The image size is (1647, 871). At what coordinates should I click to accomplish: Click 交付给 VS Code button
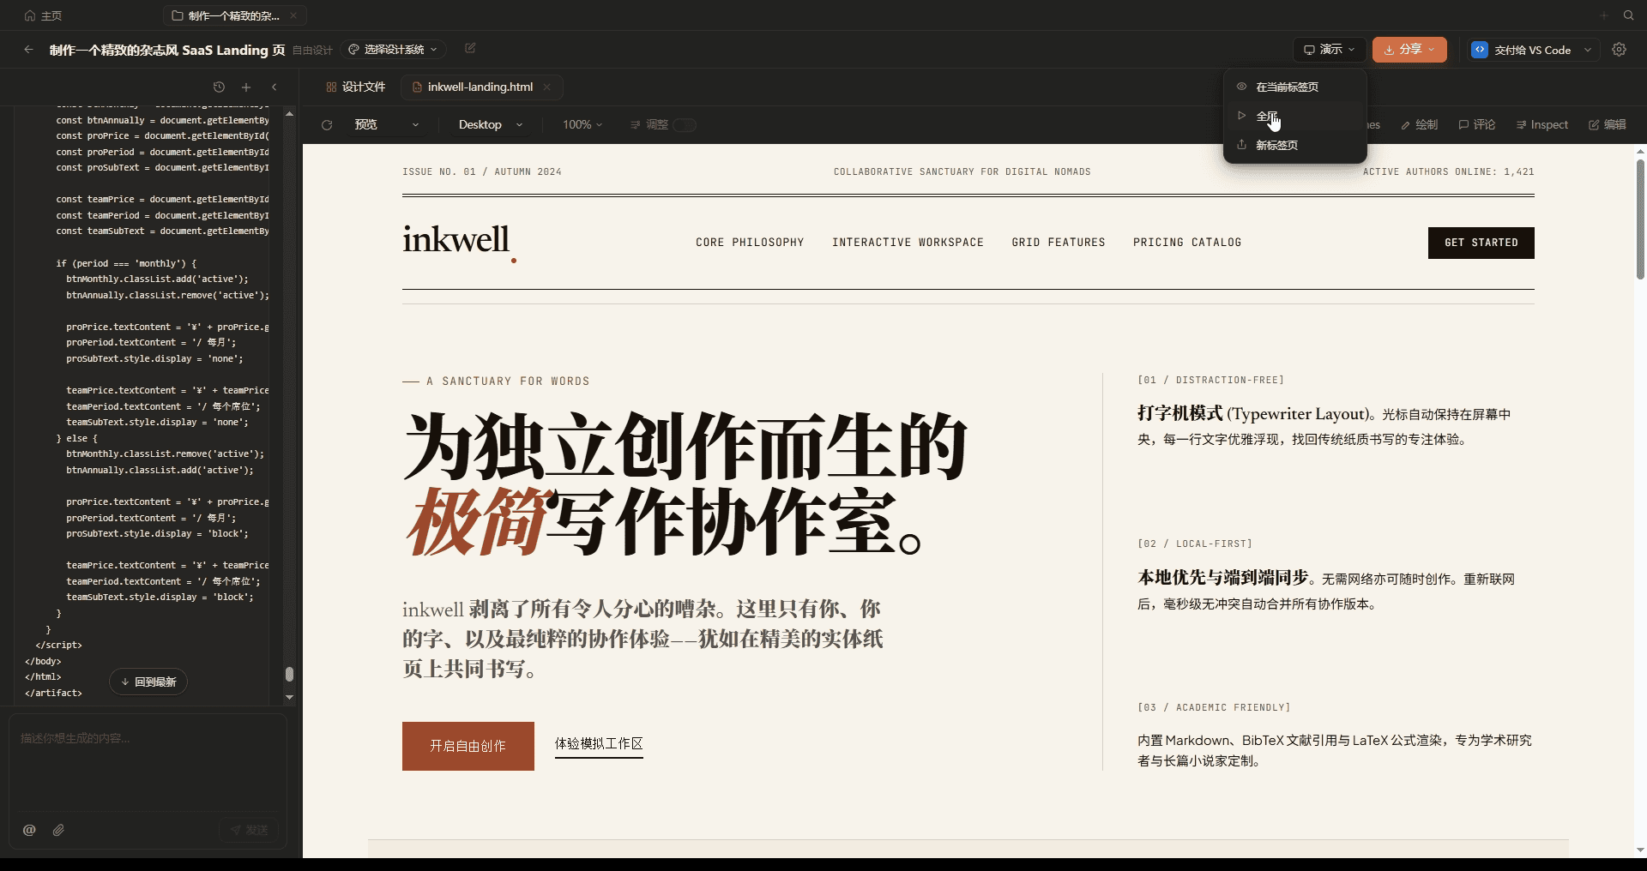(x=1522, y=50)
